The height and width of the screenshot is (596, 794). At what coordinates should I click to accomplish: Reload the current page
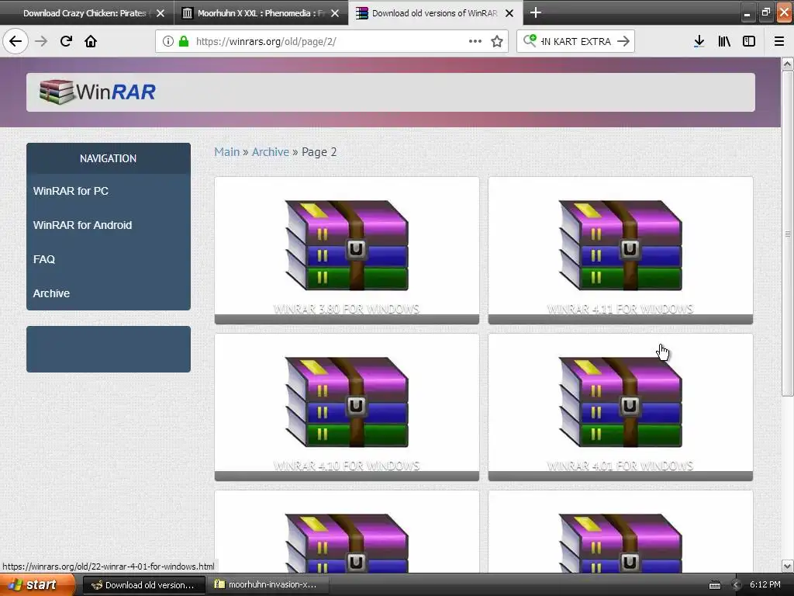[66, 41]
